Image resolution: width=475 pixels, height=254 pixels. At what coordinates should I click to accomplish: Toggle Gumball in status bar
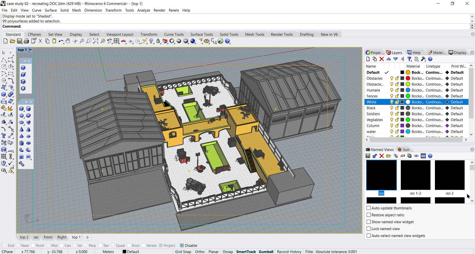(266, 252)
